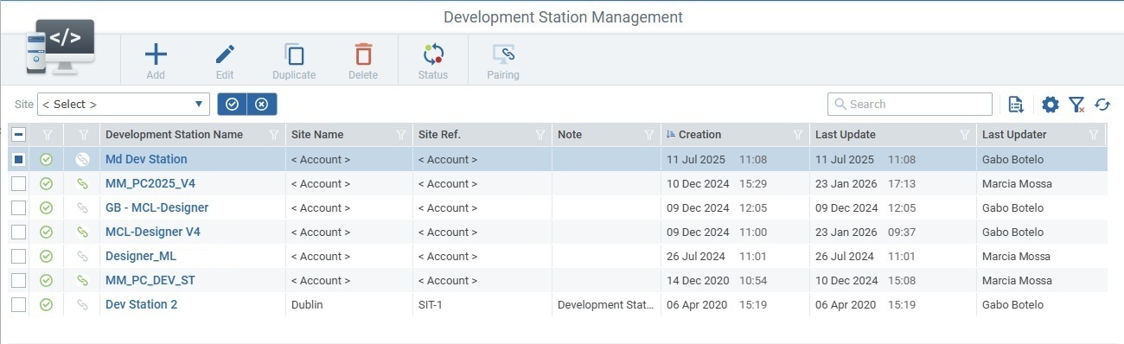The image size is (1124, 344).
Task: Open the Dev Station 2 link
Action: point(141,304)
